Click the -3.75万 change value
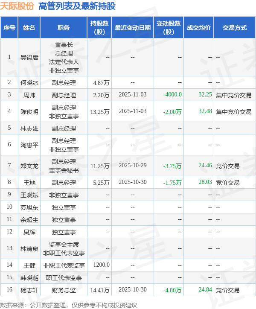 point(172,166)
